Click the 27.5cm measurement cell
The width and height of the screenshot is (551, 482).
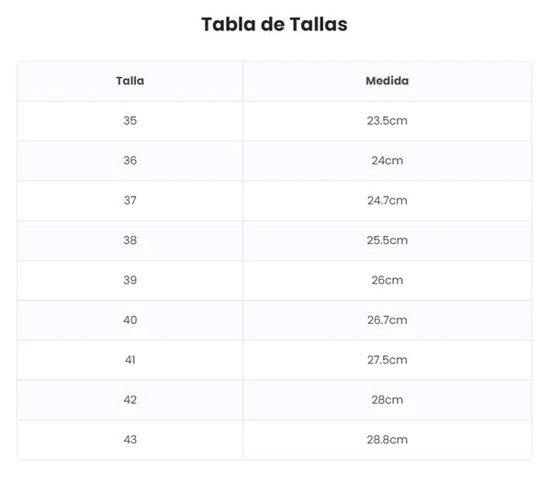click(x=387, y=360)
